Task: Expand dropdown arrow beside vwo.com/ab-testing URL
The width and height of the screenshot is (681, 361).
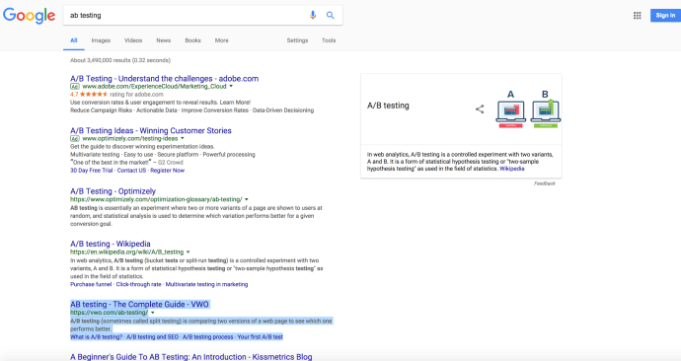Action: click(152, 313)
